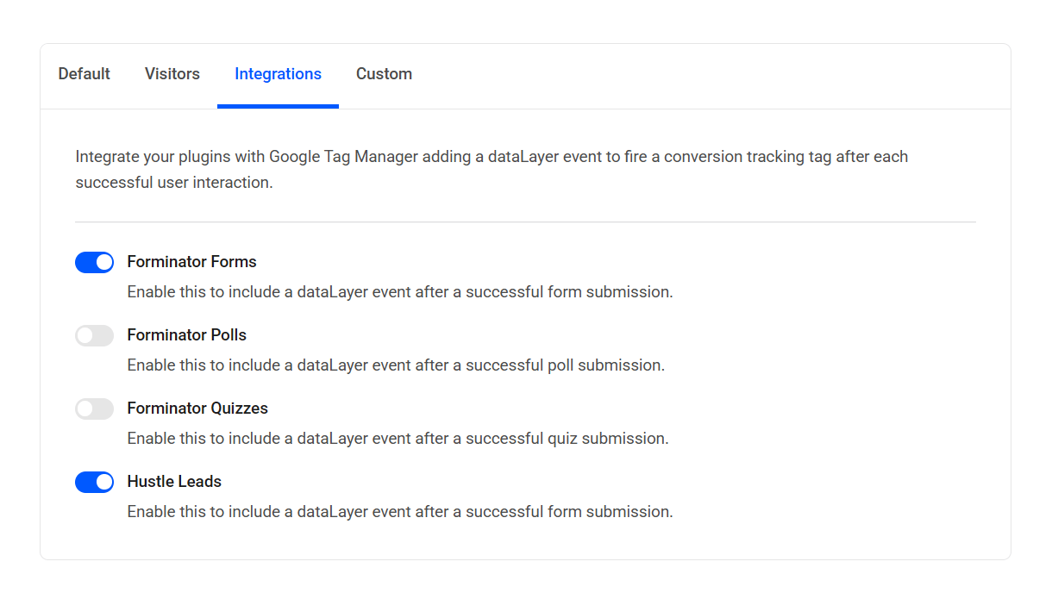This screenshot has height=599, width=1052.
Task: Click the Forminator Polls label
Action: [x=187, y=335]
